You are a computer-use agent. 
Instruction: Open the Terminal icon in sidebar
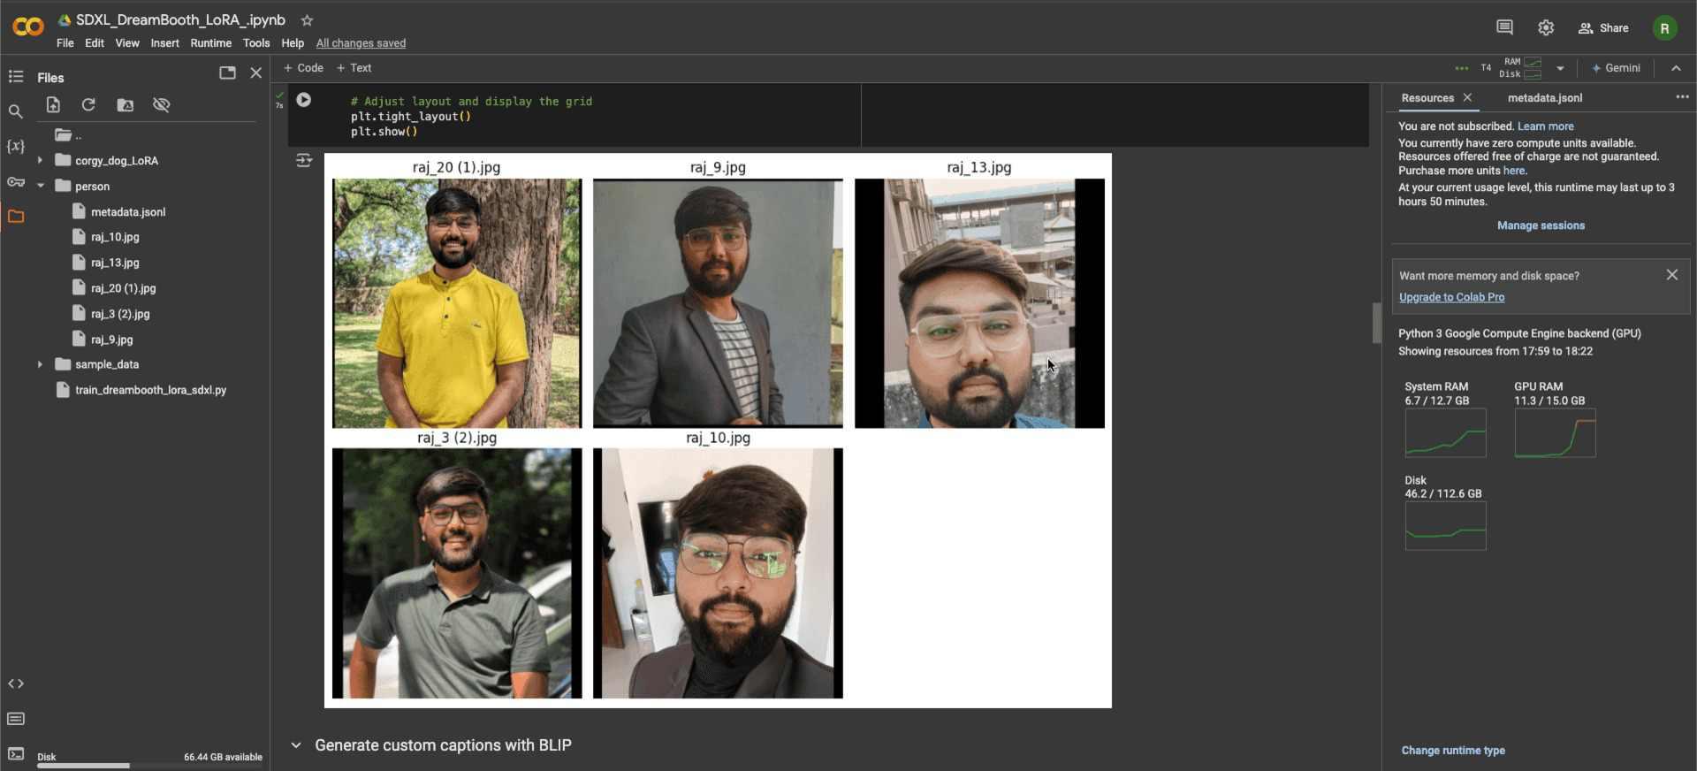tap(16, 753)
